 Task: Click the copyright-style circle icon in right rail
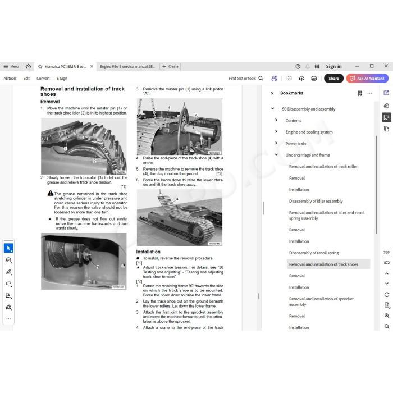[386, 106]
